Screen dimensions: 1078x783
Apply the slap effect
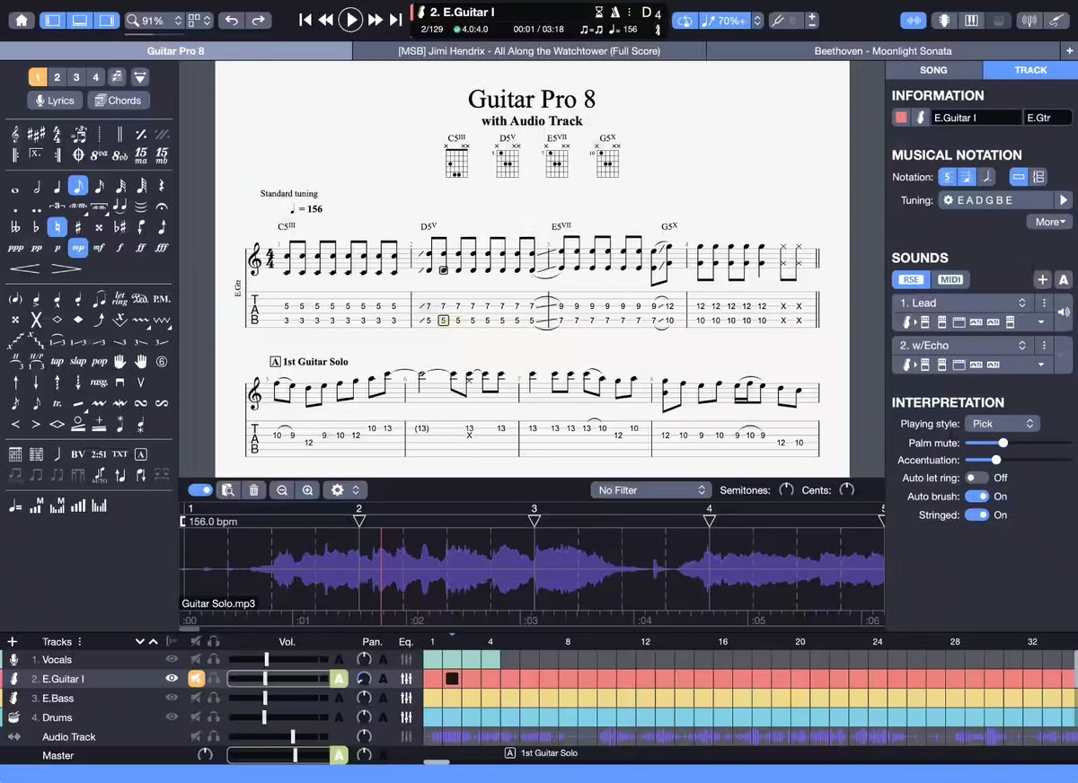(78, 361)
